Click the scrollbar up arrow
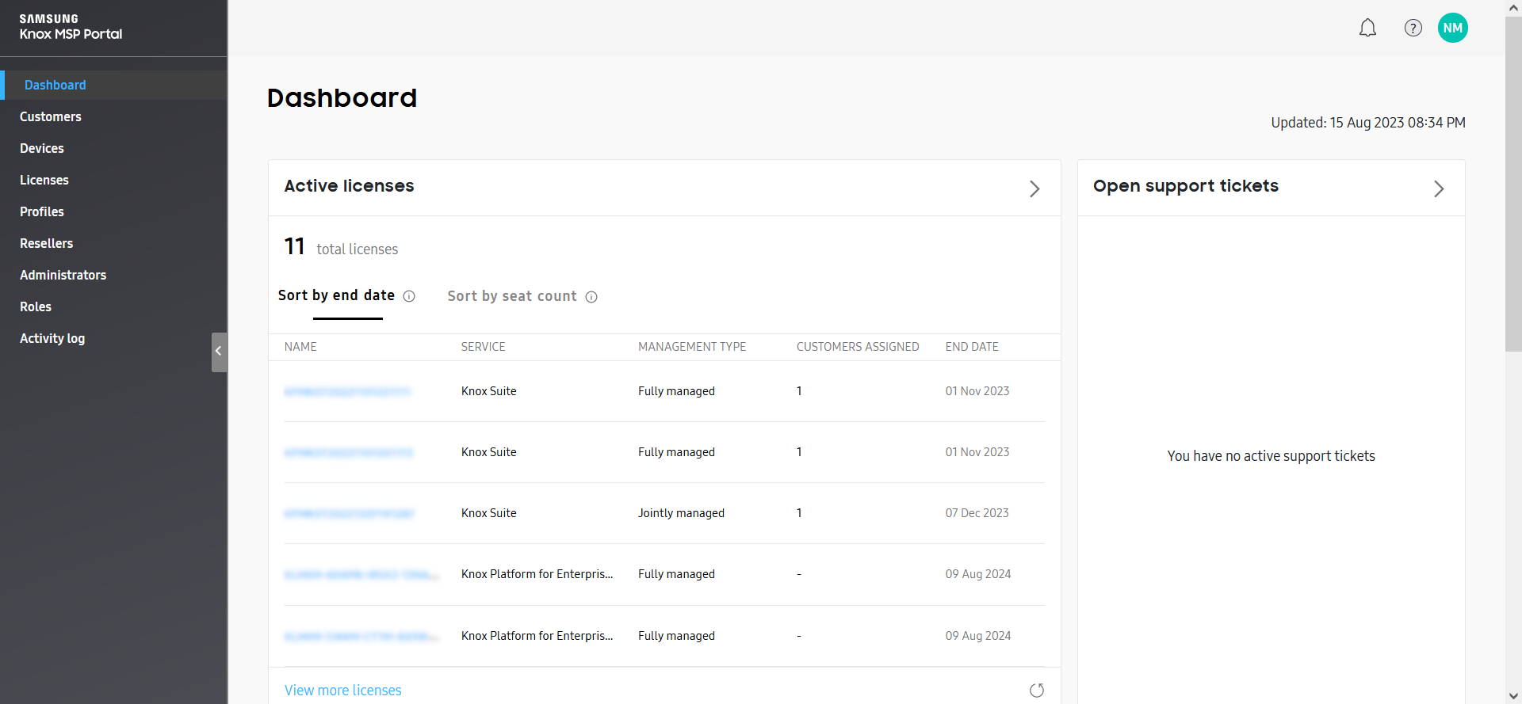Screen dimensions: 1522x704 click(1513, 7)
